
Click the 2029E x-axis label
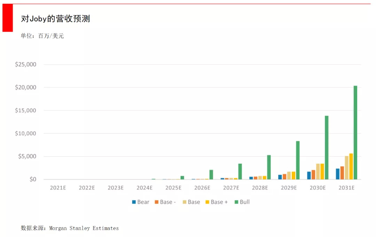click(289, 188)
